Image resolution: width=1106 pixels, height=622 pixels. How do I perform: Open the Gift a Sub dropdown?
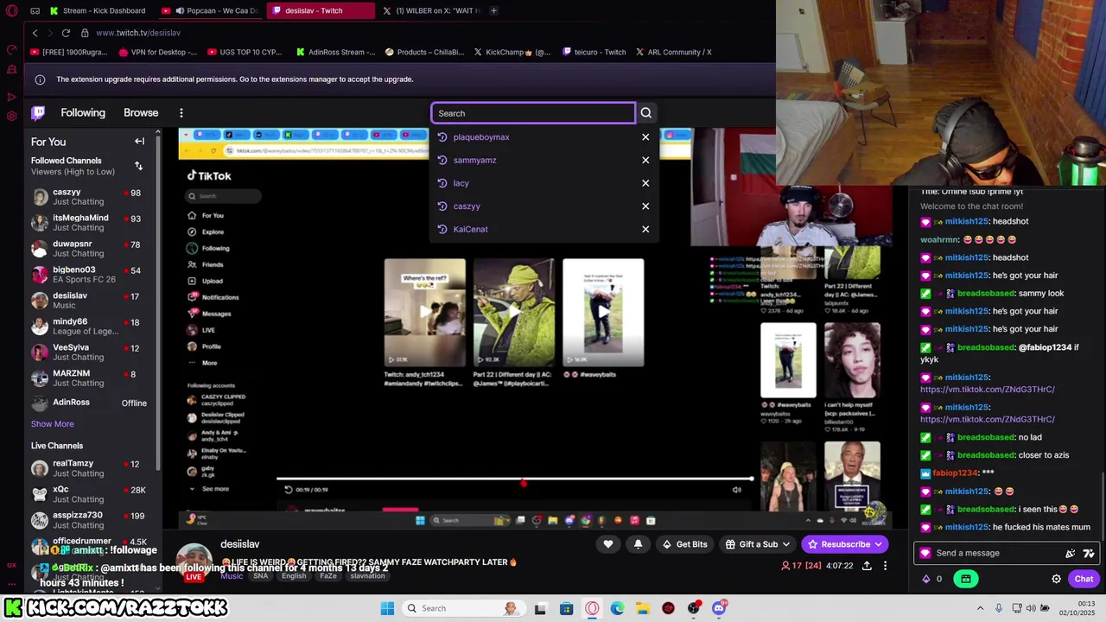[x=757, y=544]
